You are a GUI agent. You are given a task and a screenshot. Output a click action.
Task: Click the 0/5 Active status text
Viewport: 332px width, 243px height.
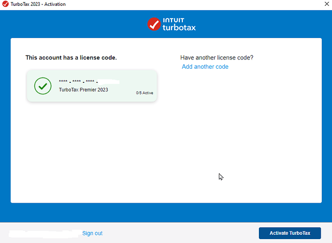pos(144,93)
